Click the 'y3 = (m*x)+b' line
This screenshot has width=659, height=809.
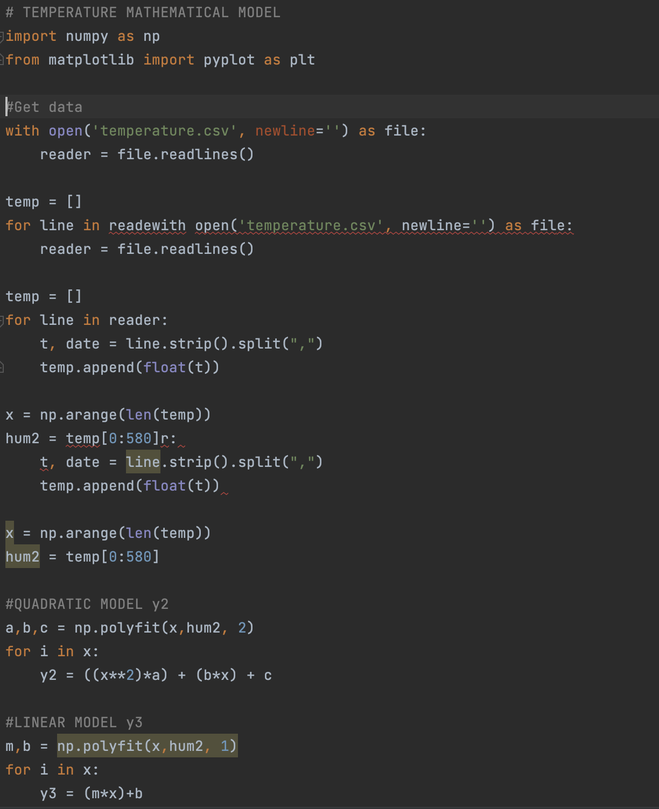pyautogui.click(x=91, y=793)
